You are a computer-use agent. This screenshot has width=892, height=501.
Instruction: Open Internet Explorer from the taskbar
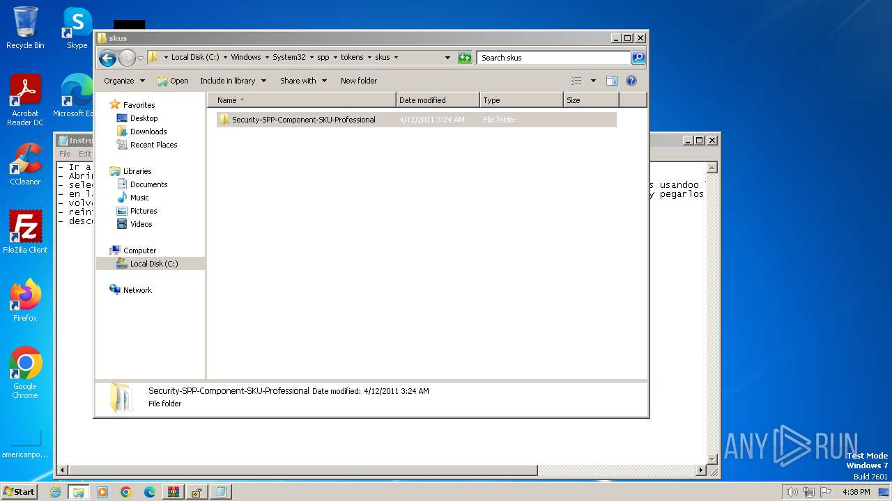pos(56,492)
